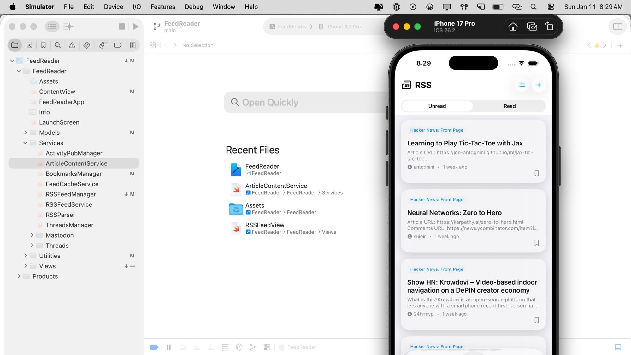The image size is (631, 355).
Task: Click the Run play button in Xcode
Action: [x=135, y=27]
